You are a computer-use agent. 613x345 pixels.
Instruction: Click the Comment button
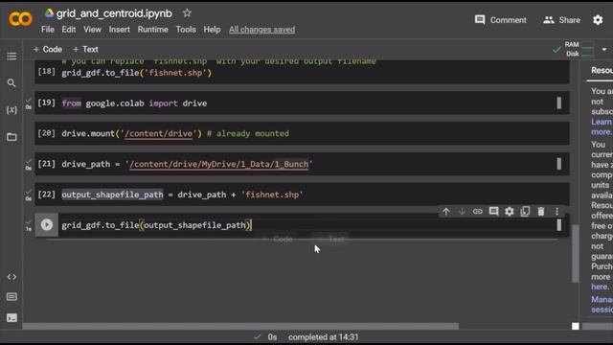[500, 20]
